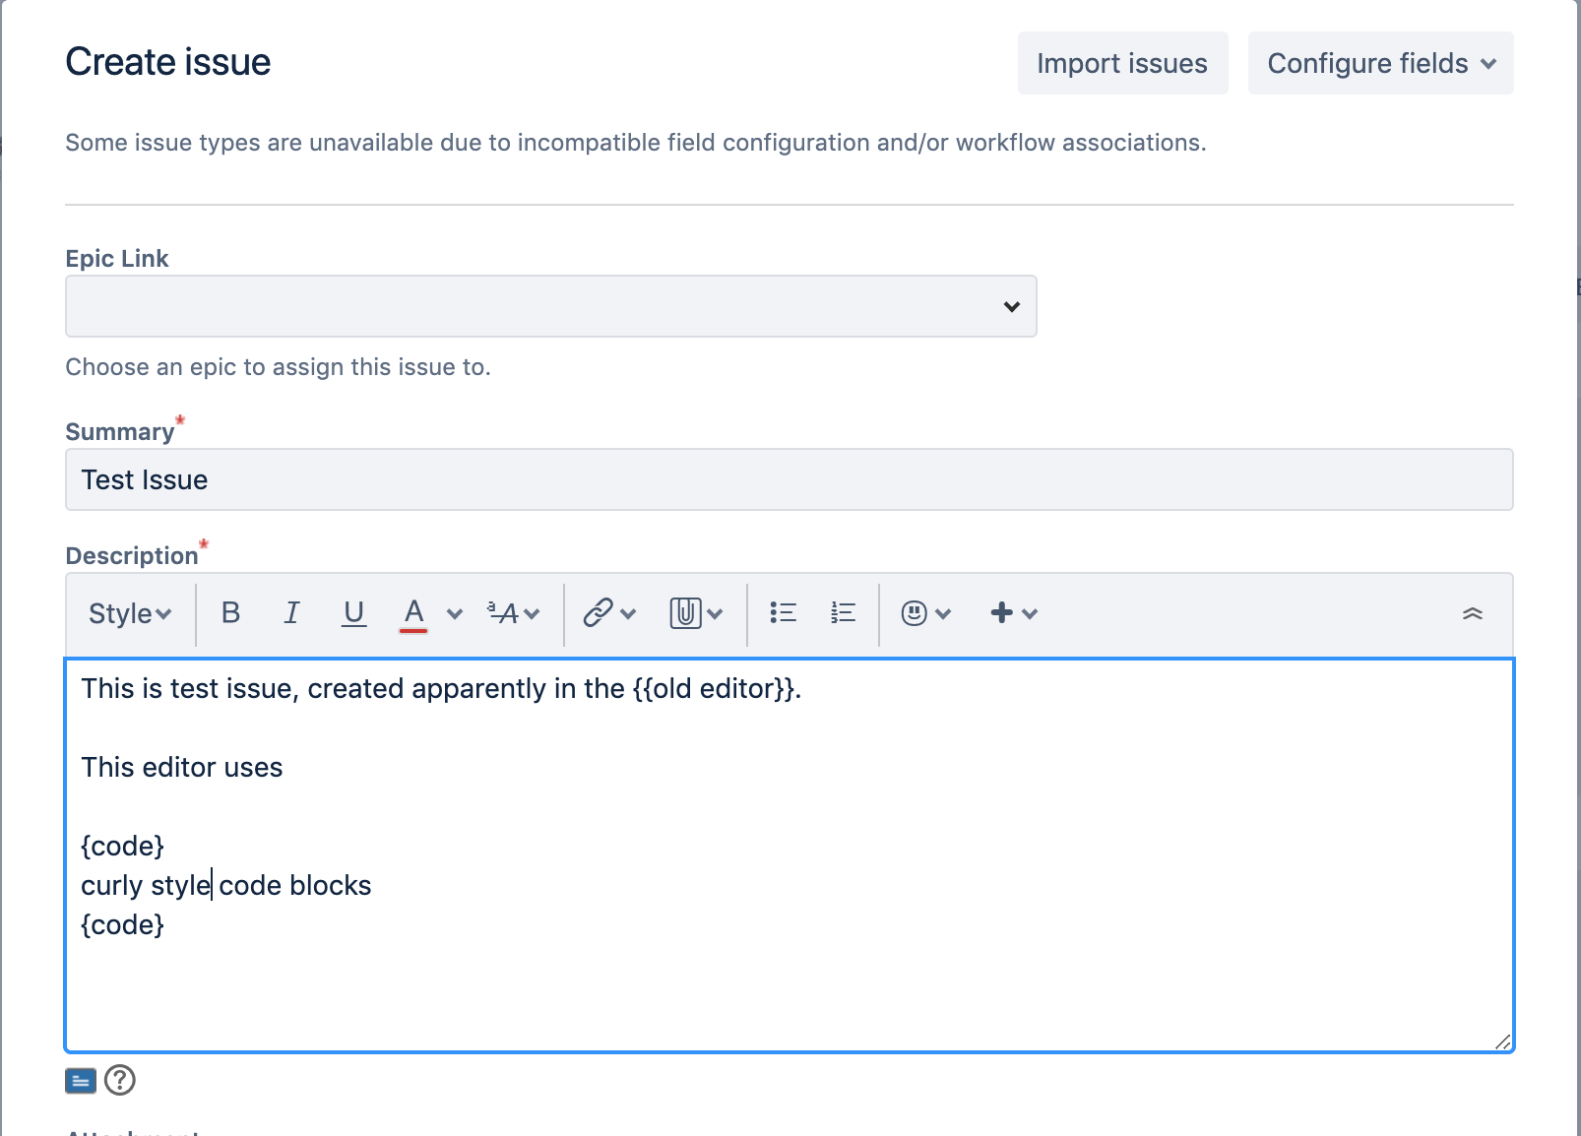1581x1136 pixels.
Task: Click the Description field label
Action: 132,556
